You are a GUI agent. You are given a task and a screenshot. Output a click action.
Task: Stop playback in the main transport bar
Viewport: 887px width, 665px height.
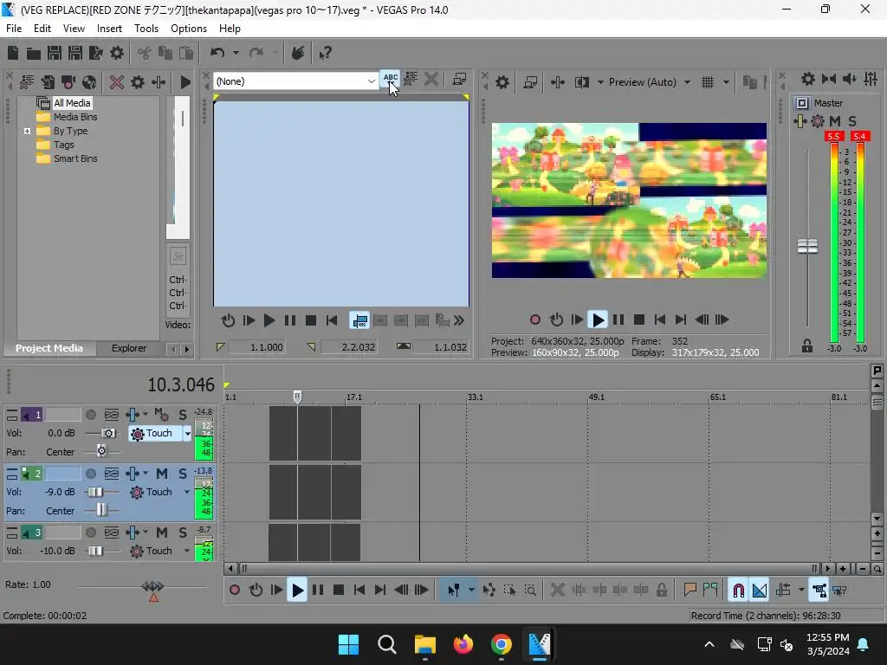tap(339, 591)
